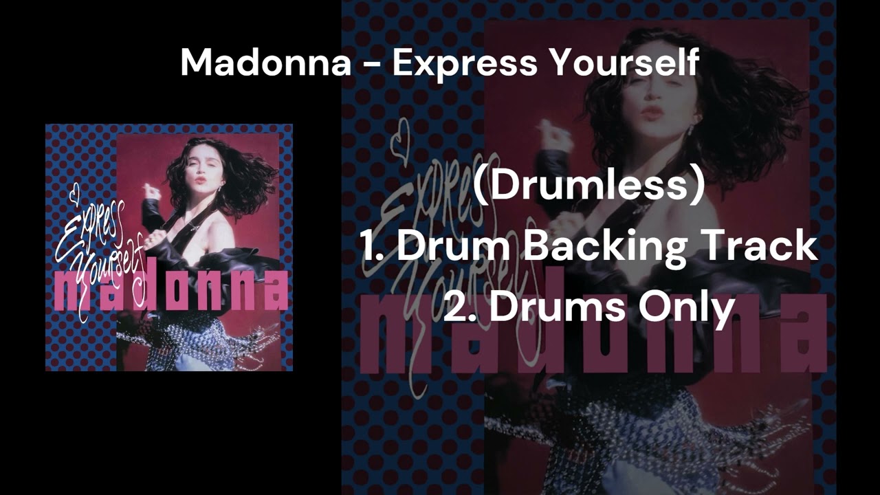
Task: Click the '(Drumless)' text
Action: [588, 186]
